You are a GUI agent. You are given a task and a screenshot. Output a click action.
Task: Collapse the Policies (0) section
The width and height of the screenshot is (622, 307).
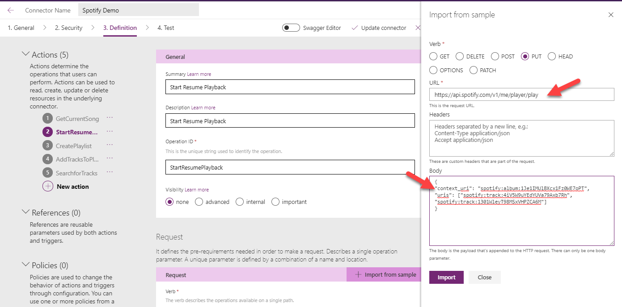pos(25,265)
